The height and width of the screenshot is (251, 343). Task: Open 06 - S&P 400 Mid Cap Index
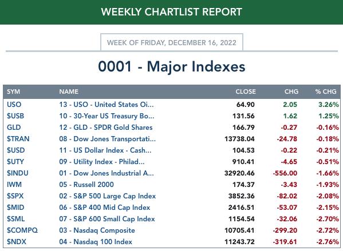tap(105, 208)
